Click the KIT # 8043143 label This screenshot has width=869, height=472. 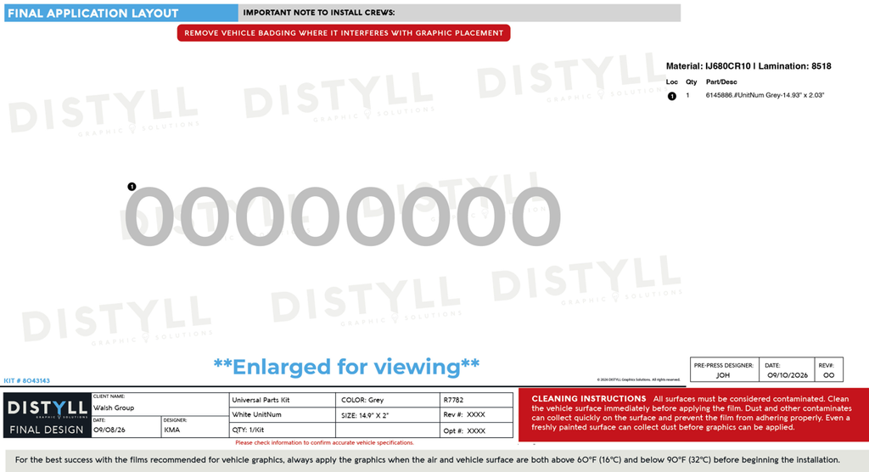[26, 380]
